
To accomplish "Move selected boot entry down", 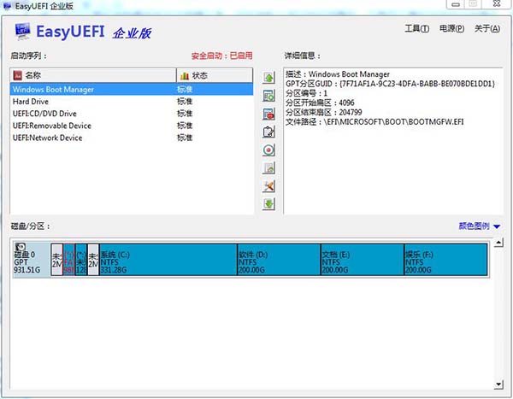I will click(268, 204).
